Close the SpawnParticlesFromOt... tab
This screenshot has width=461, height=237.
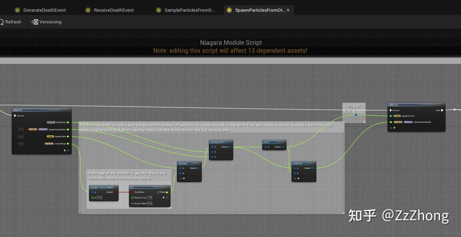tap(288, 10)
